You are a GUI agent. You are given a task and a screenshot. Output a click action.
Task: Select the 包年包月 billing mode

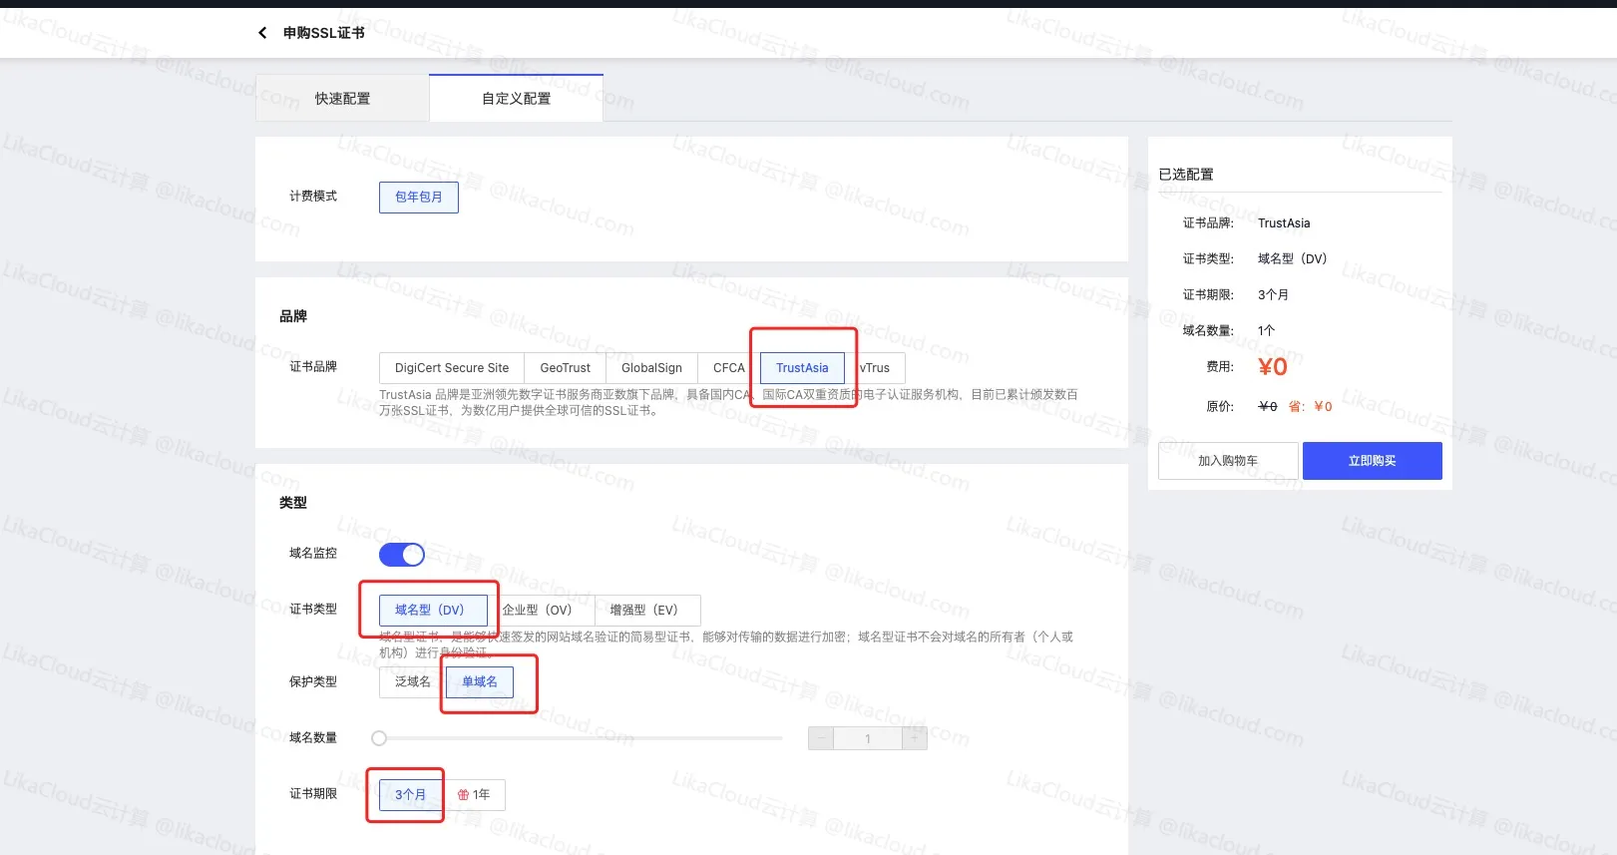418,198
